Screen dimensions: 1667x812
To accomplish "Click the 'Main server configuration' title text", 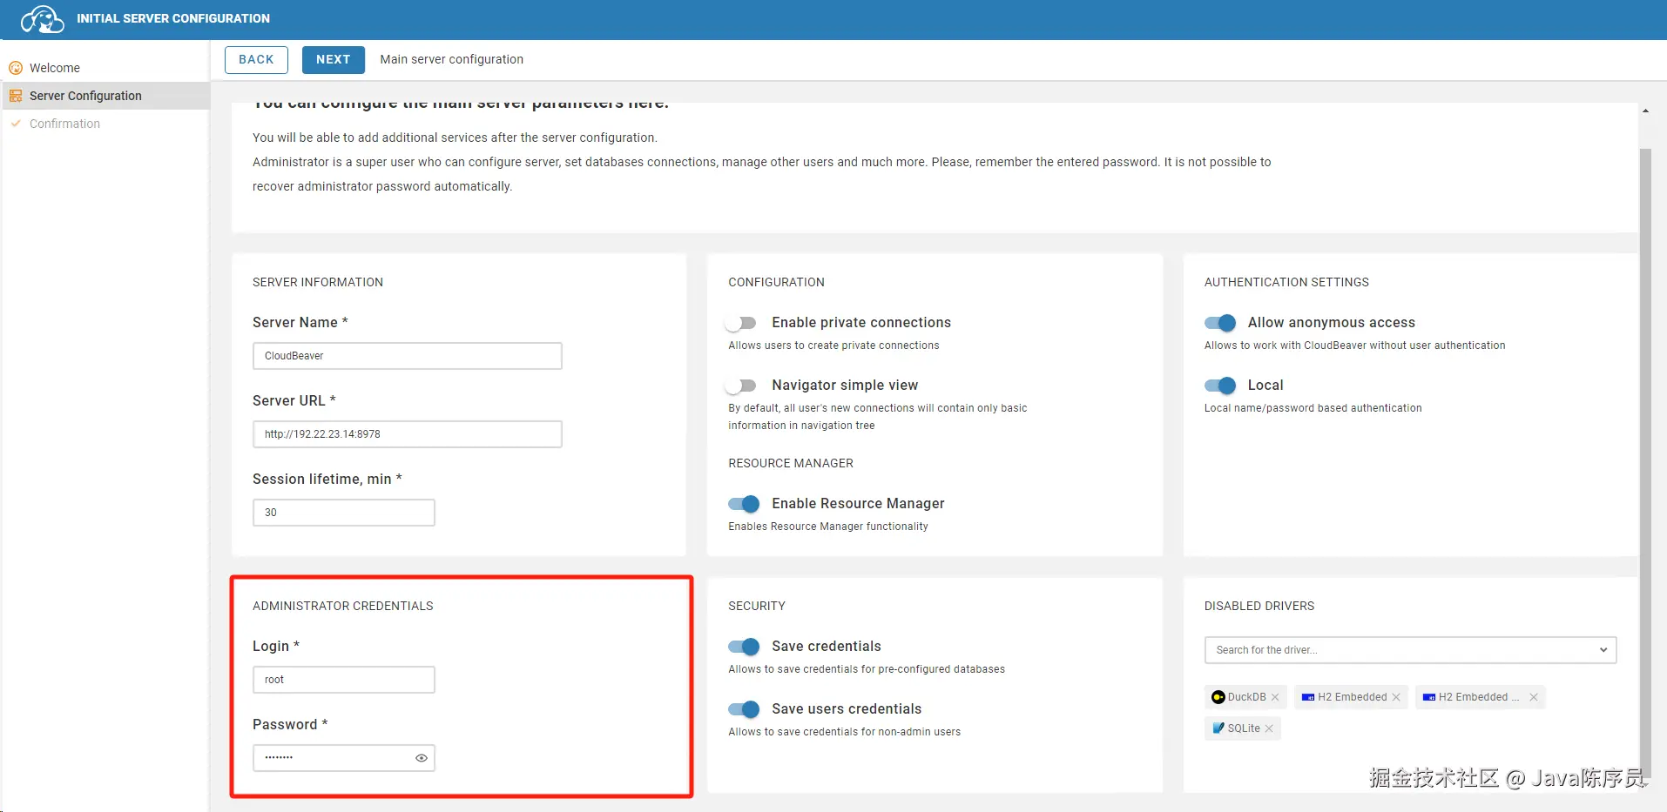I will [451, 59].
